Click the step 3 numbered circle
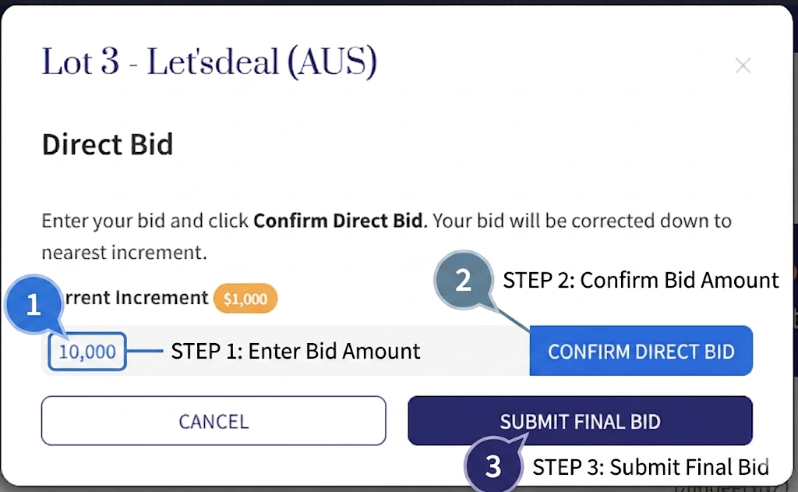The height and width of the screenshot is (492, 798). click(x=493, y=466)
